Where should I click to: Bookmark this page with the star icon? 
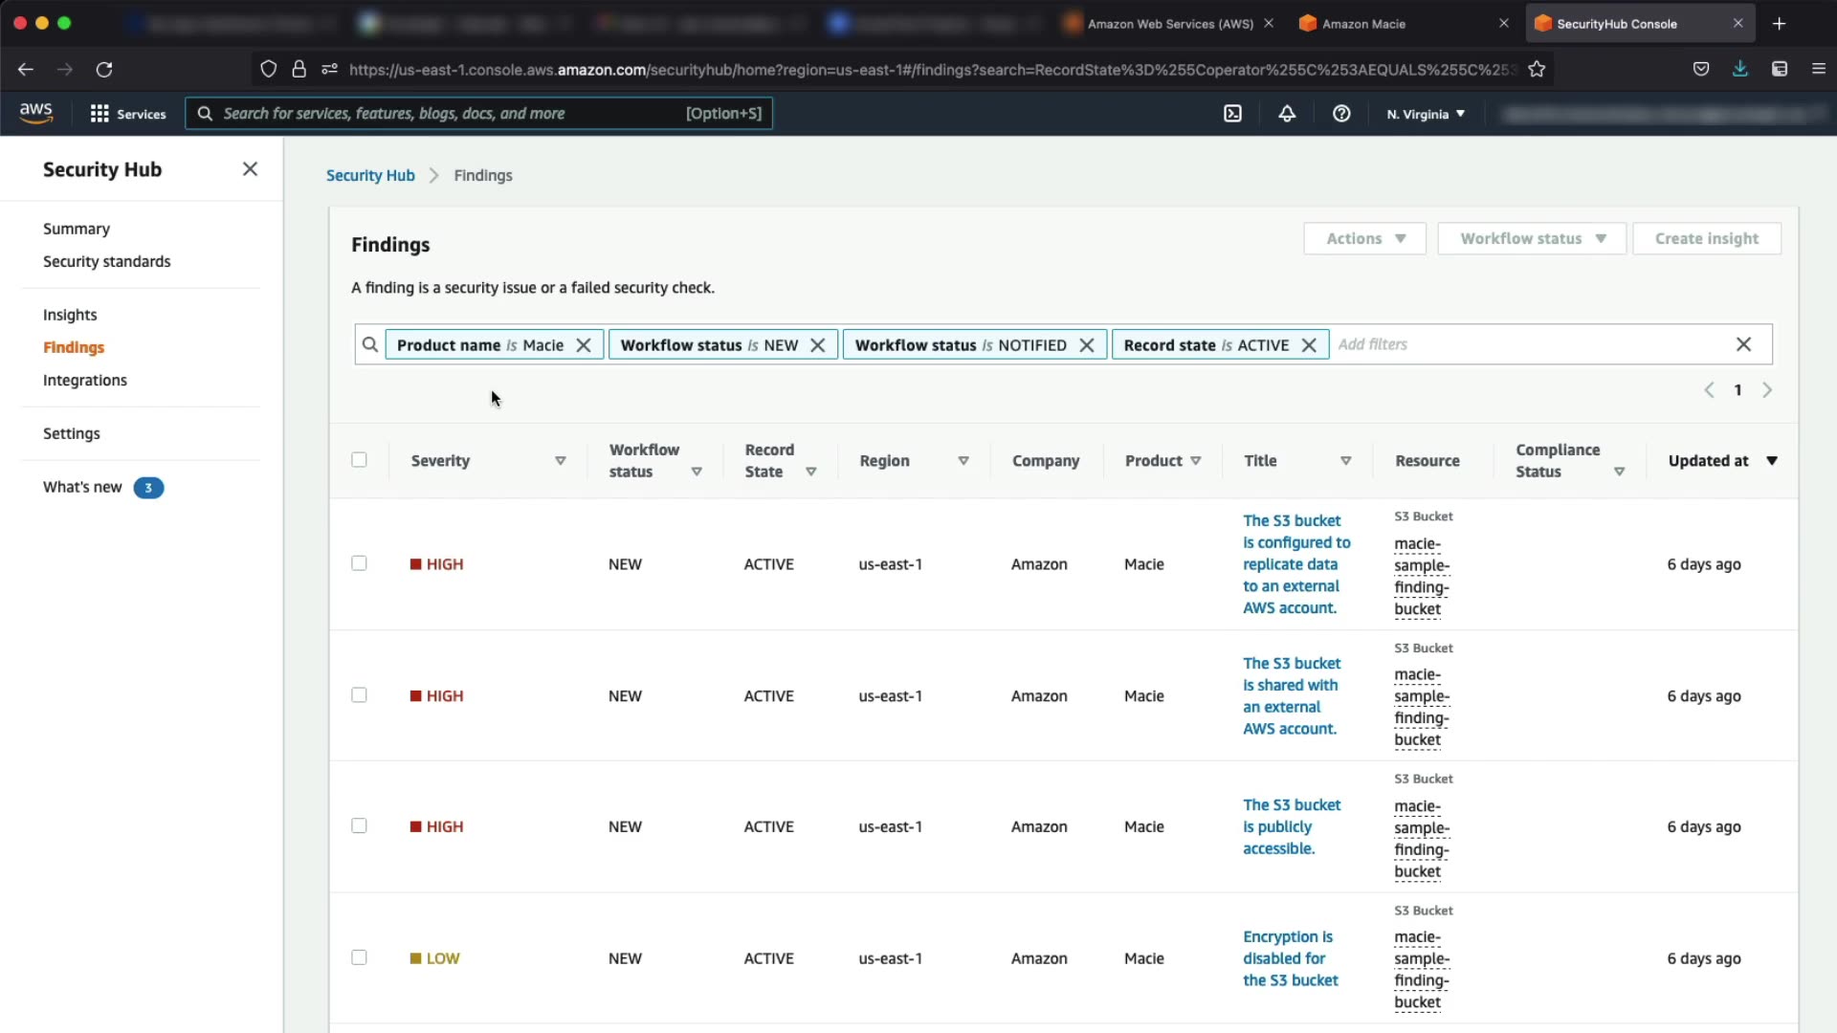click(x=1537, y=69)
